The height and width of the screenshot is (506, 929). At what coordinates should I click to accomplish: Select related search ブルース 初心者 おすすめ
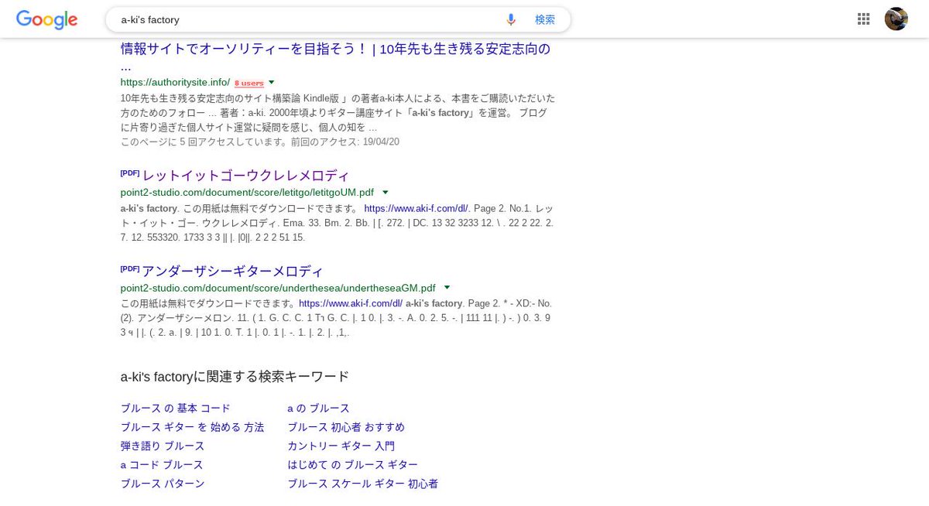click(346, 427)
